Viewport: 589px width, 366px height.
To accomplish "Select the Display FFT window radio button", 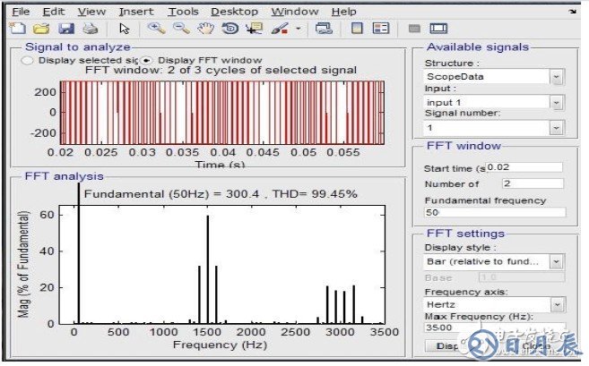I will pyautogui.click(x=147, y=60).
